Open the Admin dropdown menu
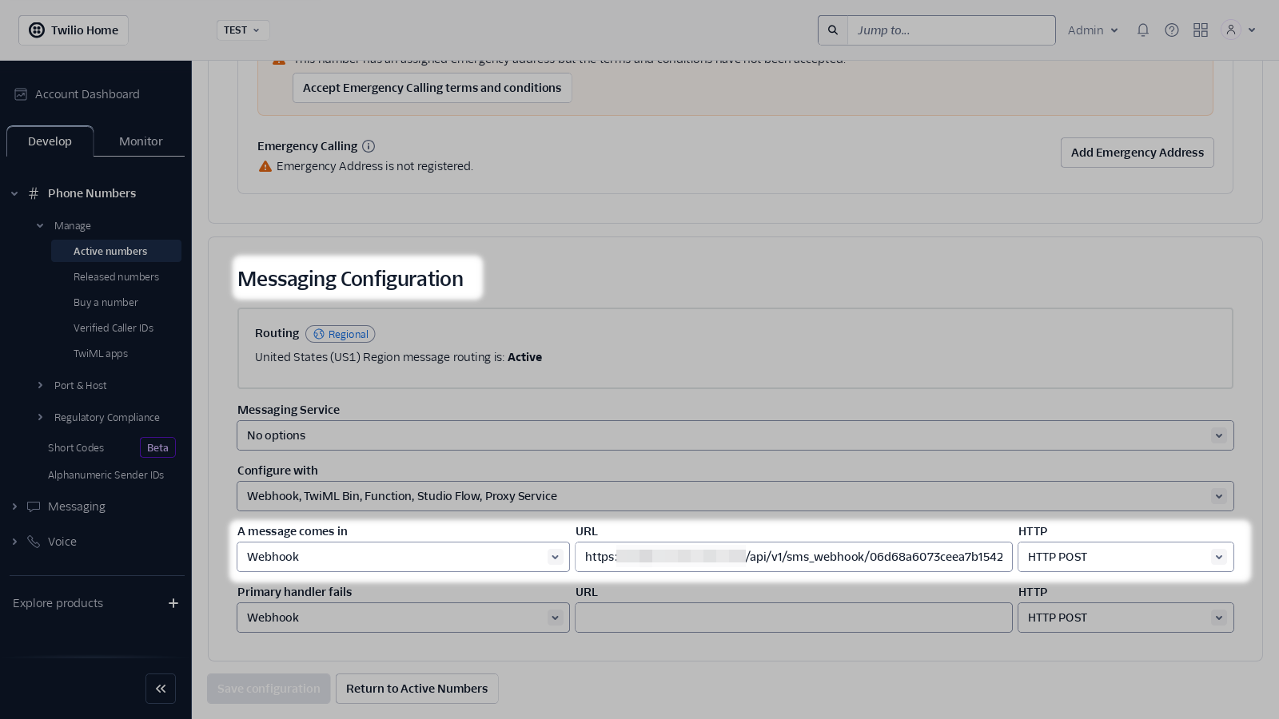 1093,30
